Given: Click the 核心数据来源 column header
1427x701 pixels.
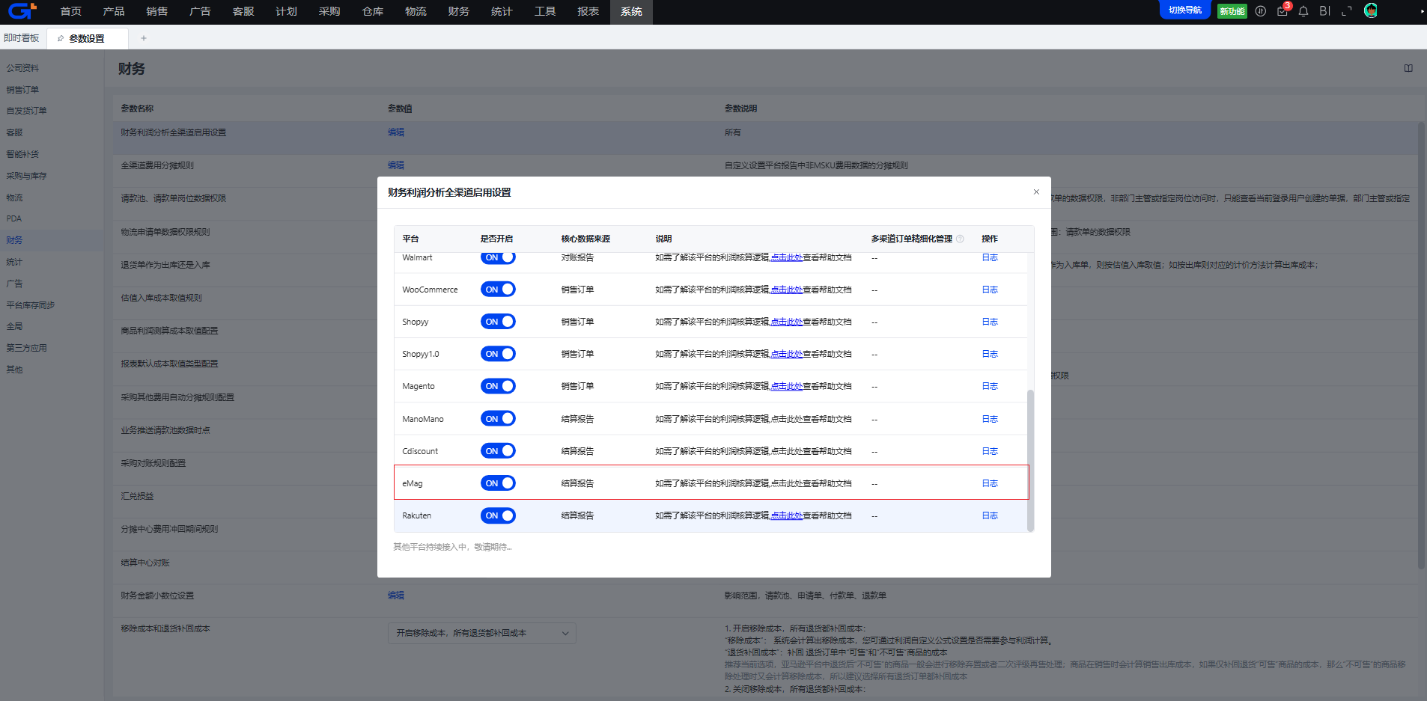Looking at the screenshot, I should [585, 239].
